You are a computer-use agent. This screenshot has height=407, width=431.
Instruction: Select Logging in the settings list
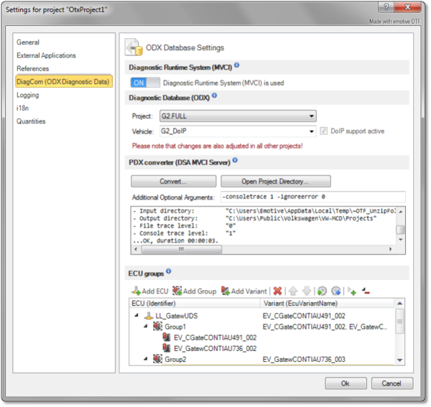(x=28, y=95)
